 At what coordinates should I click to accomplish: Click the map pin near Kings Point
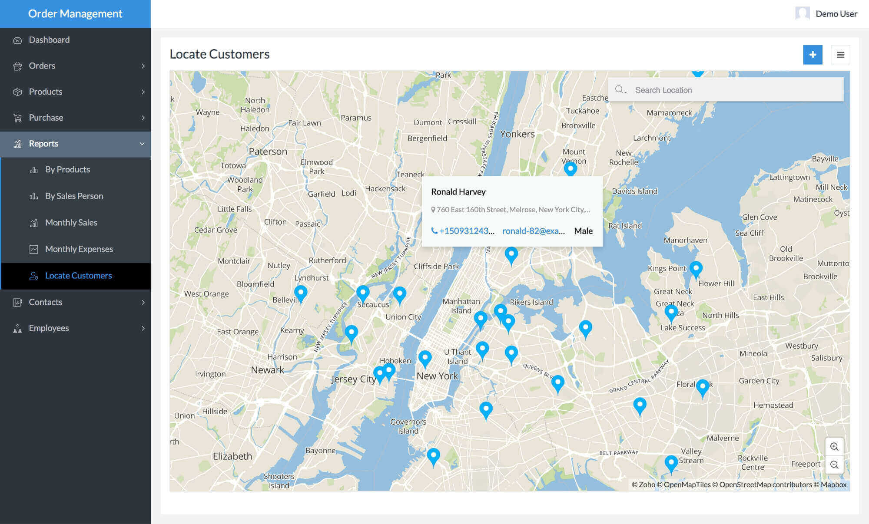pyautogui.click(x=696, y=269)
